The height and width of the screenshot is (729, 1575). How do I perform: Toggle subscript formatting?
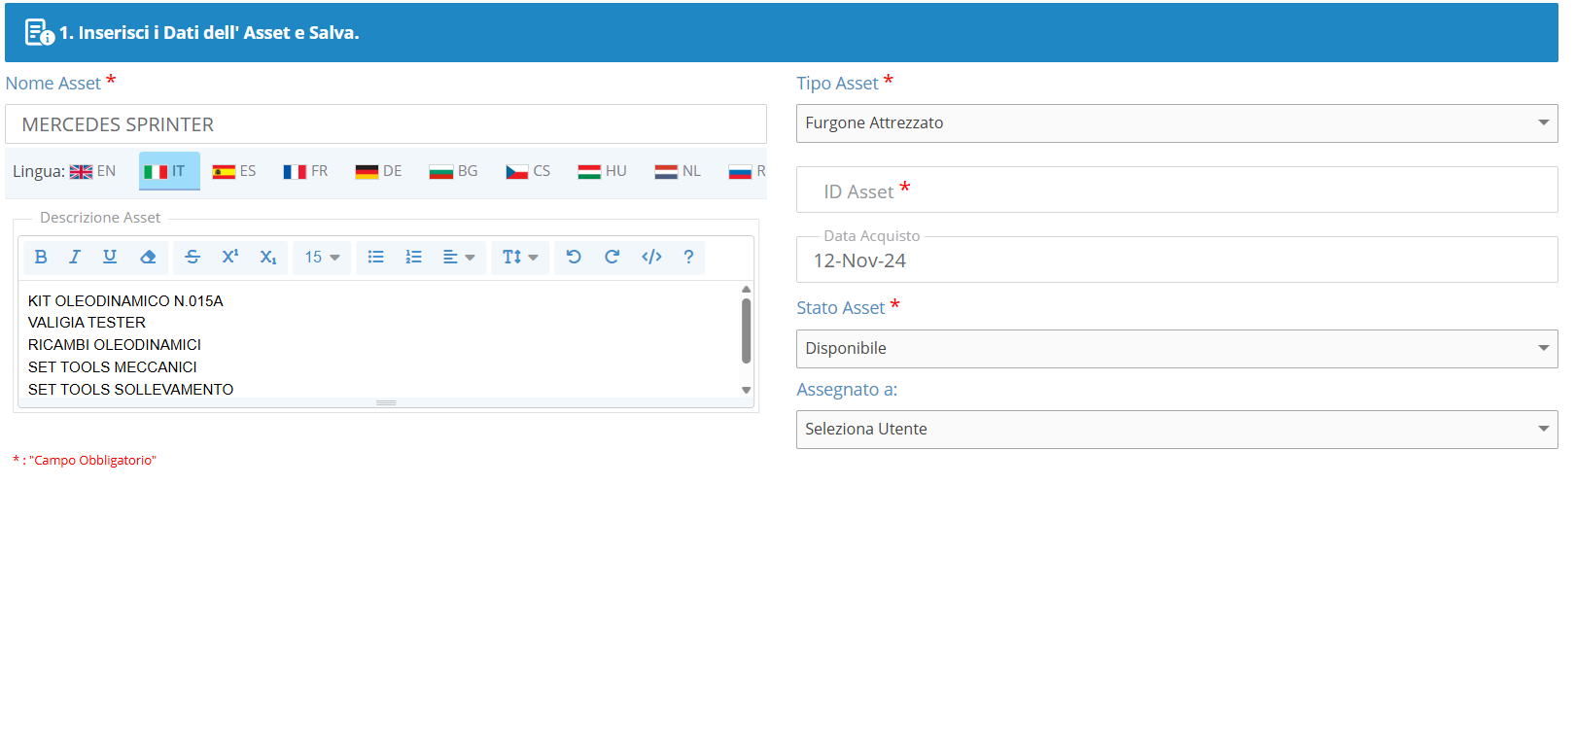click(268, 257)
